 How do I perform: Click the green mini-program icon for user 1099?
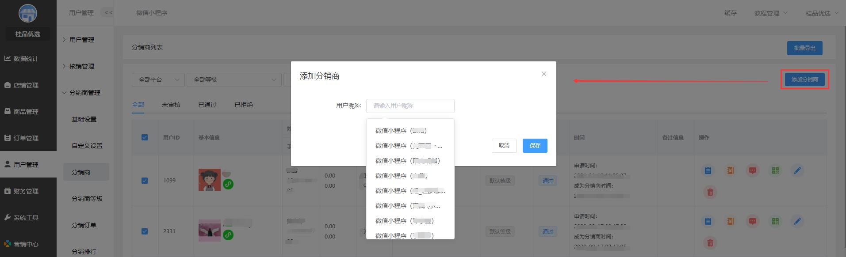(x=228, y=184)
